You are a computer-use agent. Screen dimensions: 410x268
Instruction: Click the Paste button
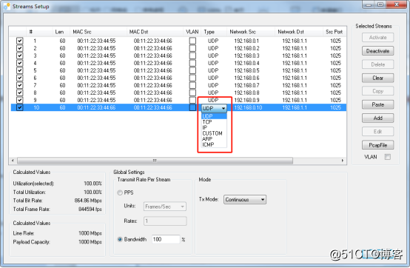coord(377,104)
